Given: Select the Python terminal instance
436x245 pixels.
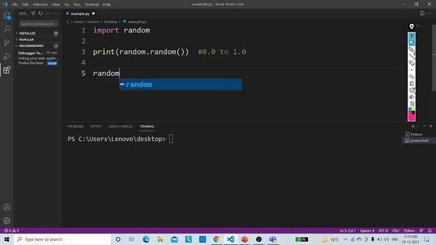Looking at the screenshot, I should click(419, 135).
